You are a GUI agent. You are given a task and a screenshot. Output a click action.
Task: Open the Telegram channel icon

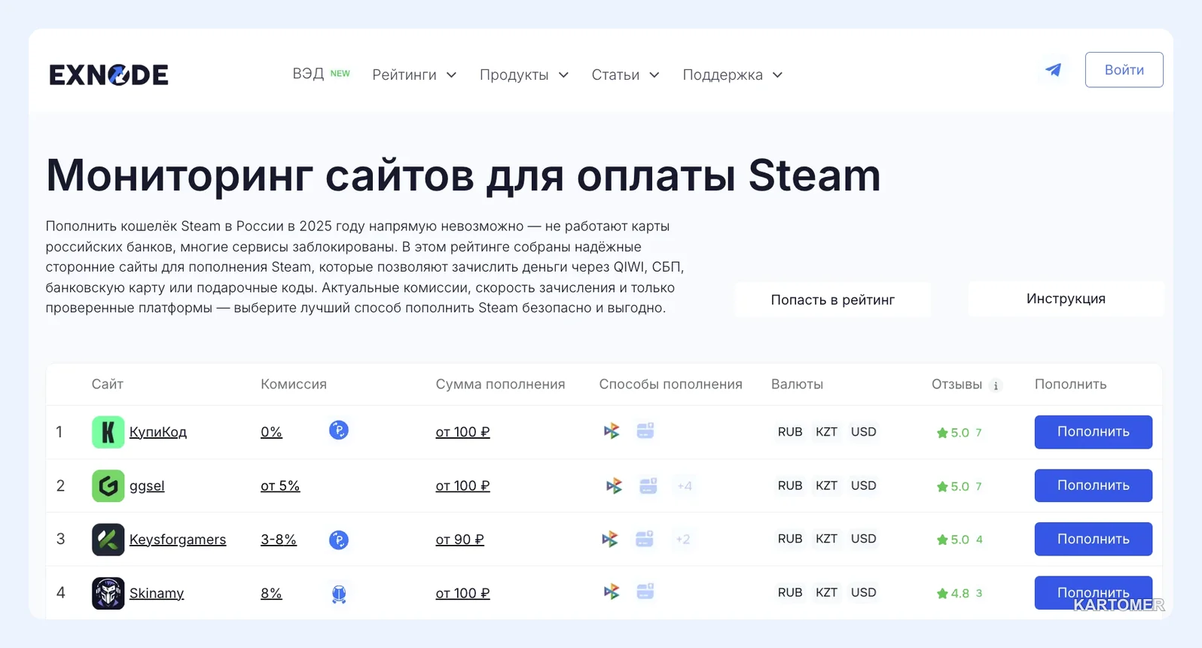pos(1053,70)
